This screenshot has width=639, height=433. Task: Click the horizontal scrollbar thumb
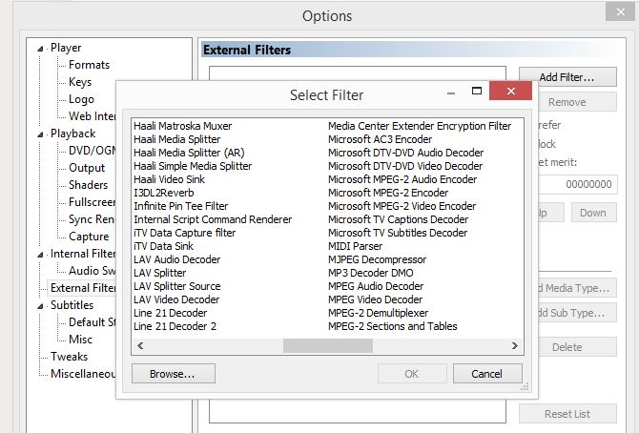(x=328, y=346)
